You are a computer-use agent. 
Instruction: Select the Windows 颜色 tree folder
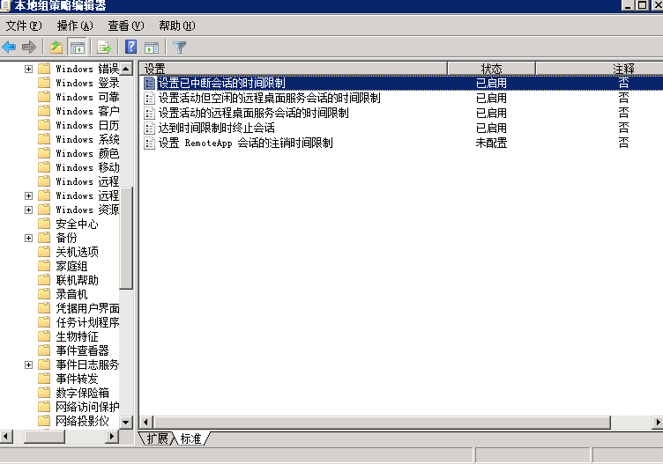[87, 153]
